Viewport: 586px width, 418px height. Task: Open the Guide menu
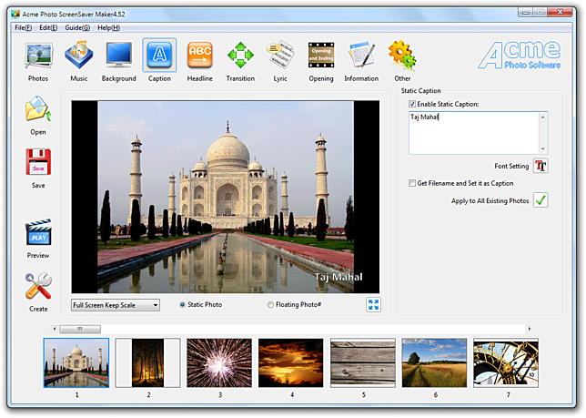click(77, 27)
